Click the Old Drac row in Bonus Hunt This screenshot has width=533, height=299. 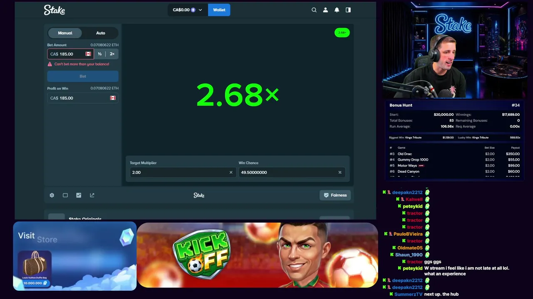[x=454, y=154]
